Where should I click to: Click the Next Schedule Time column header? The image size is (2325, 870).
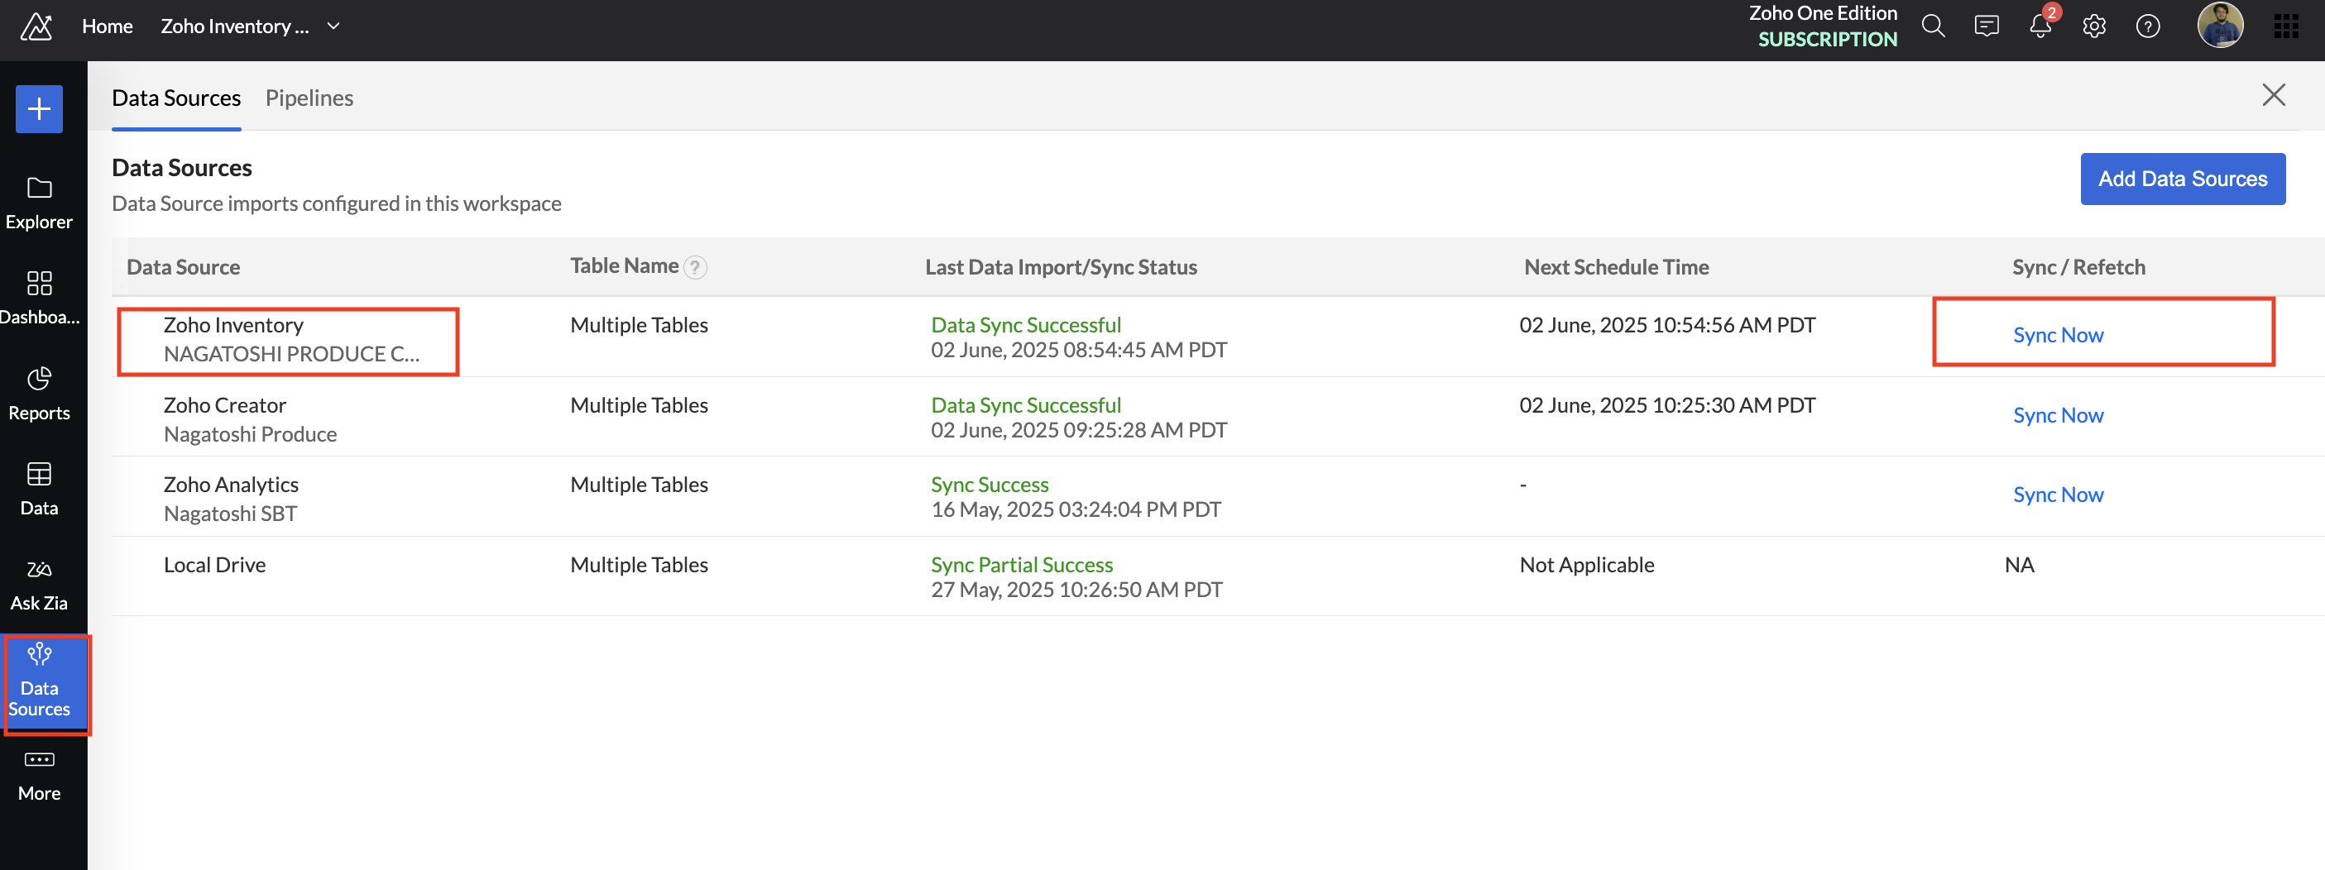(x=1616, y=267)
